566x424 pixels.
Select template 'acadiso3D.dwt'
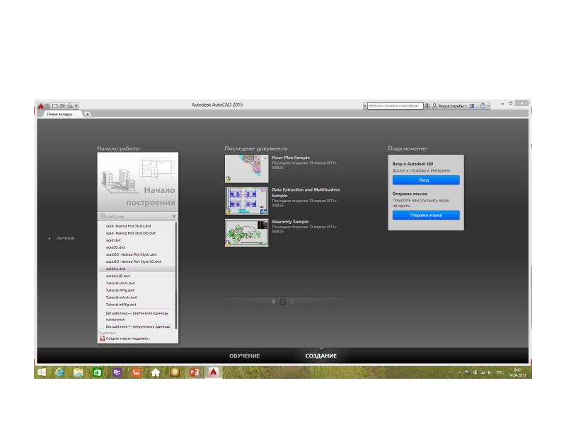pyautogui.click(x=117, y=276)
